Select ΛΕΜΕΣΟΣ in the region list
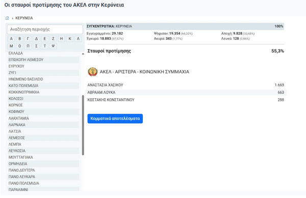The height and width of the screenshot is (198, 306). tap(43, 138)
